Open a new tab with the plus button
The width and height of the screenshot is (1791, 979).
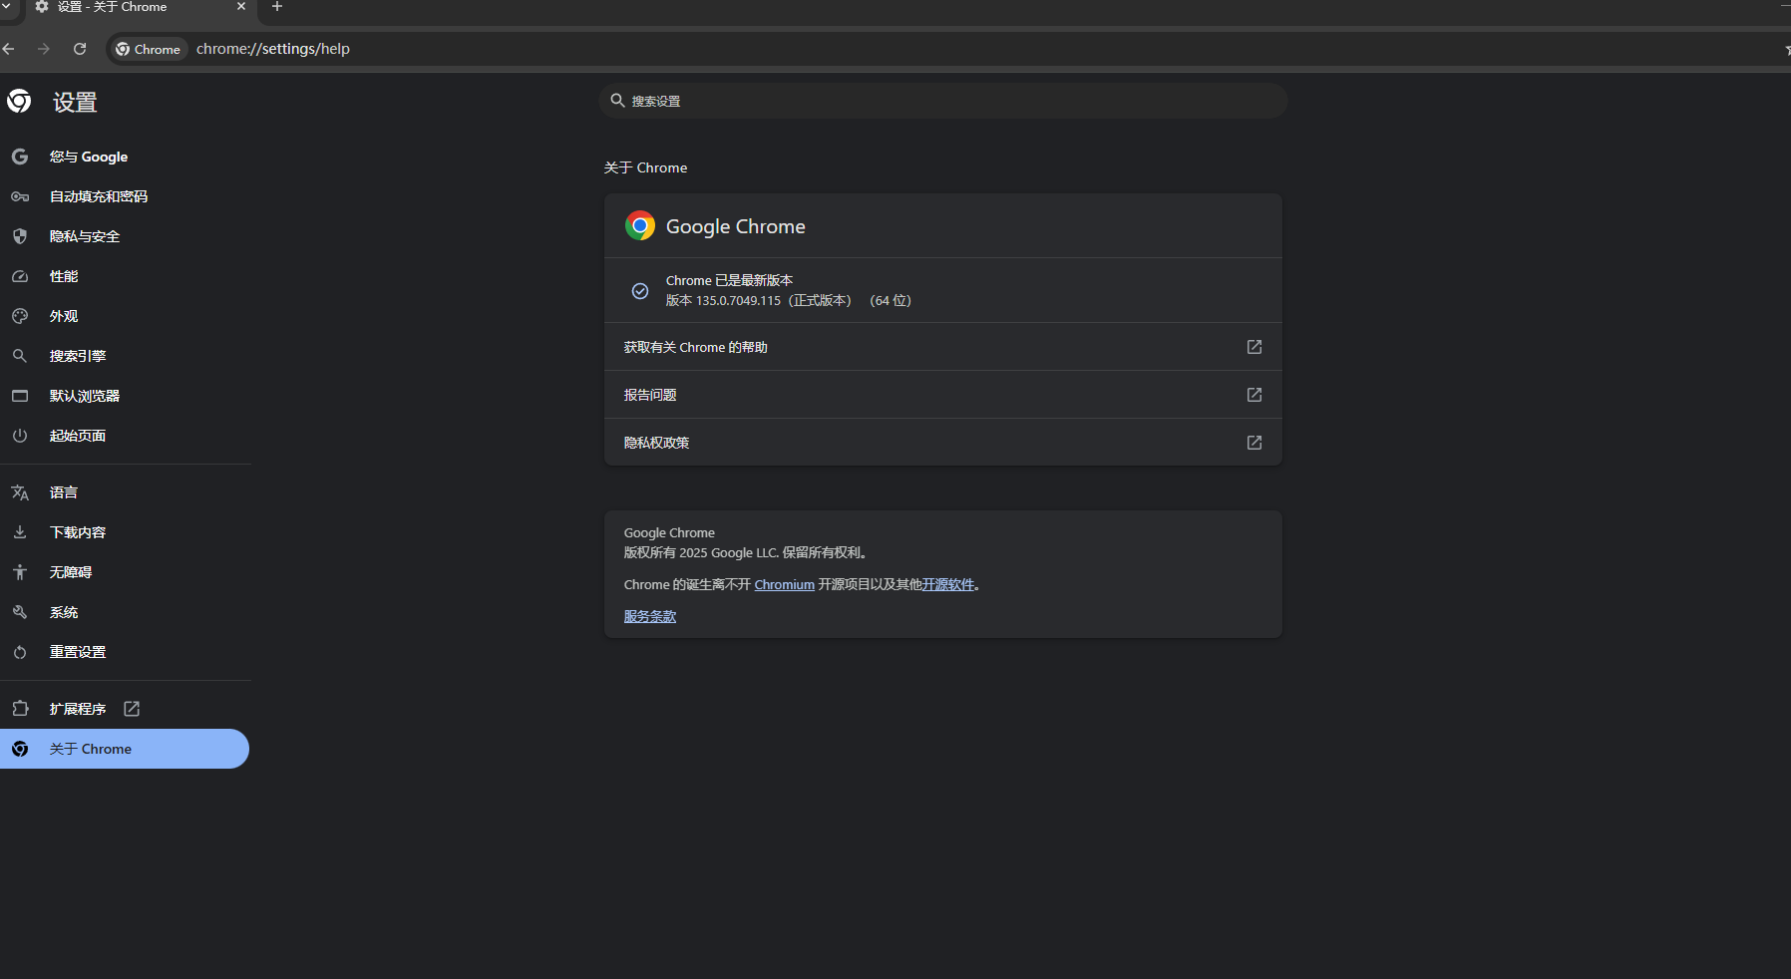(277, 7)
